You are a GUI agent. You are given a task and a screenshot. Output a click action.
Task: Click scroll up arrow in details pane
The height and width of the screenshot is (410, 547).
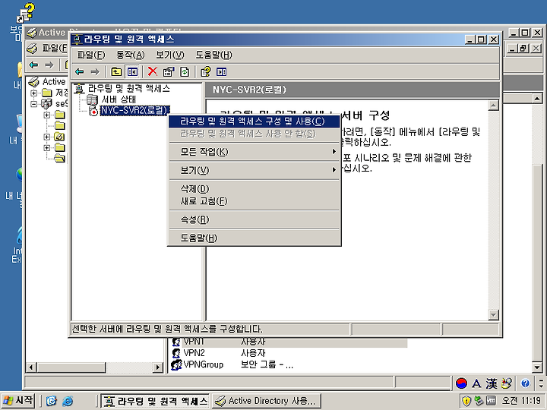[x=493, y=106]
